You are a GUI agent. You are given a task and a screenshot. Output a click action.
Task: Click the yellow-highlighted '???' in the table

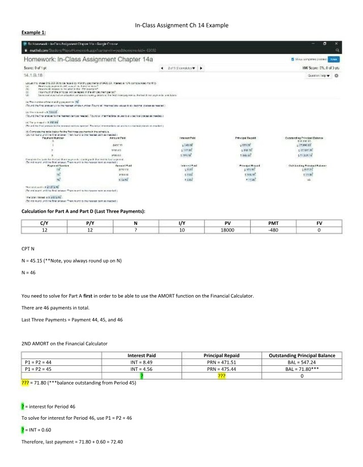tap(222, 376)
